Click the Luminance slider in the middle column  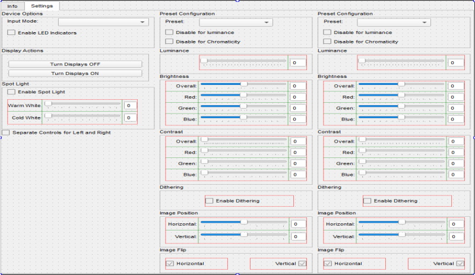[243, 62]
